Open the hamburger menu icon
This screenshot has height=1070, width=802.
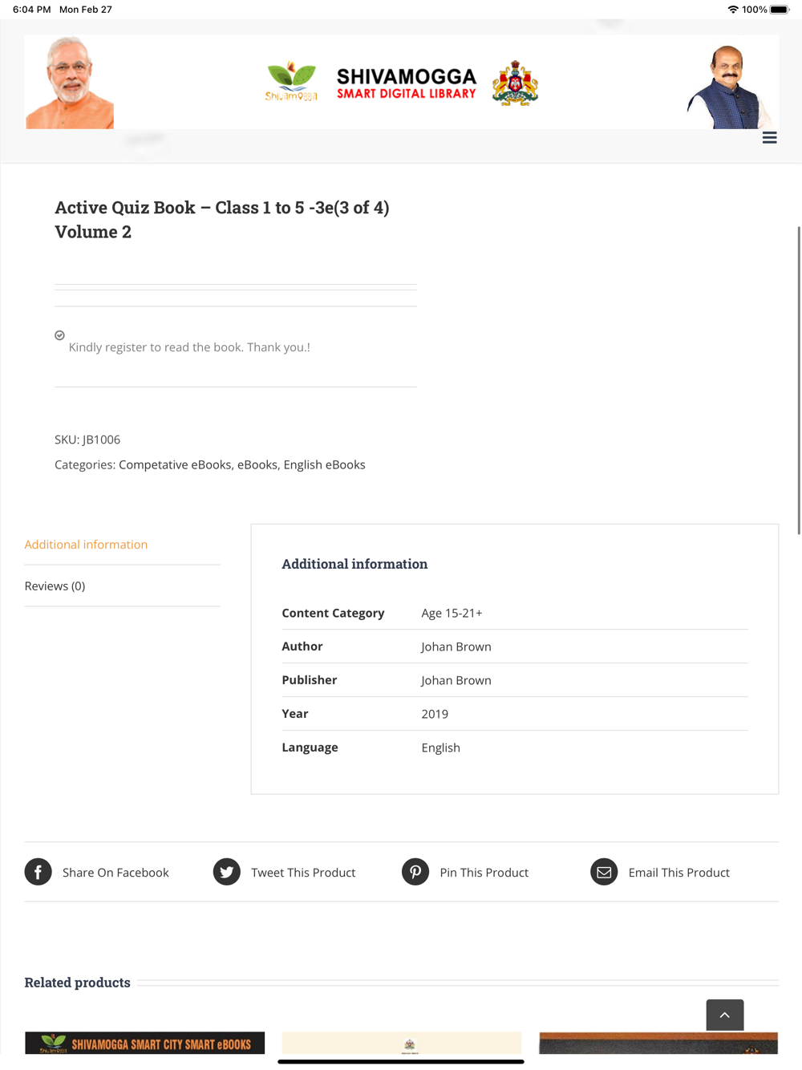(x=769, y=138)
